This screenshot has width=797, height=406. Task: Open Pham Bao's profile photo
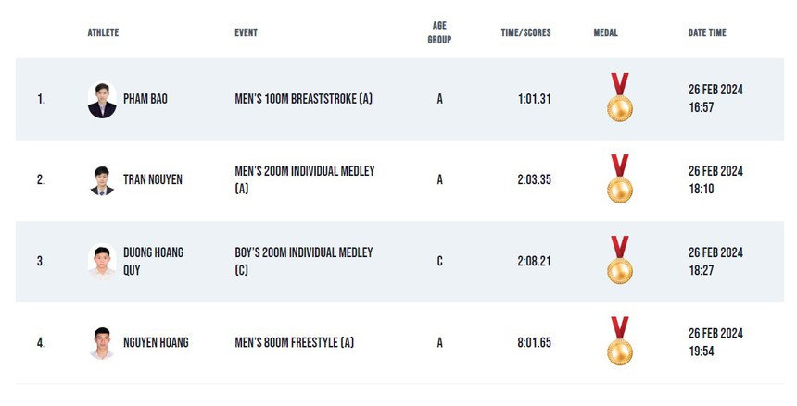coord(102,100)
